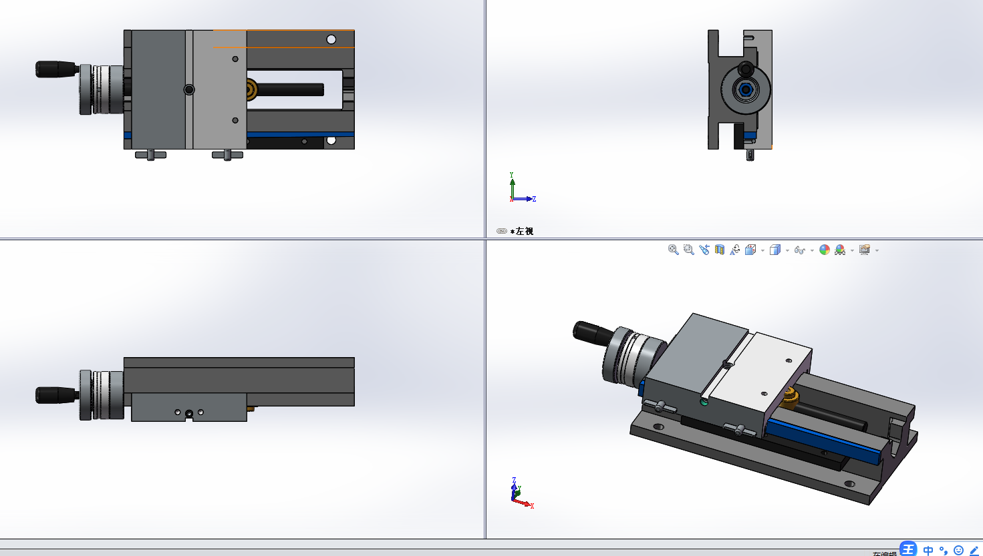Select the black handle grip in top-left viewport
Viewport: 983px width, 556px height.
tap(56, 69)
